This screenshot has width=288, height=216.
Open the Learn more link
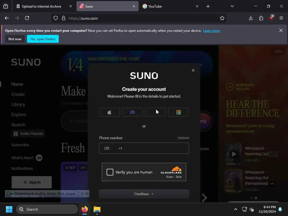click(211, 31)
